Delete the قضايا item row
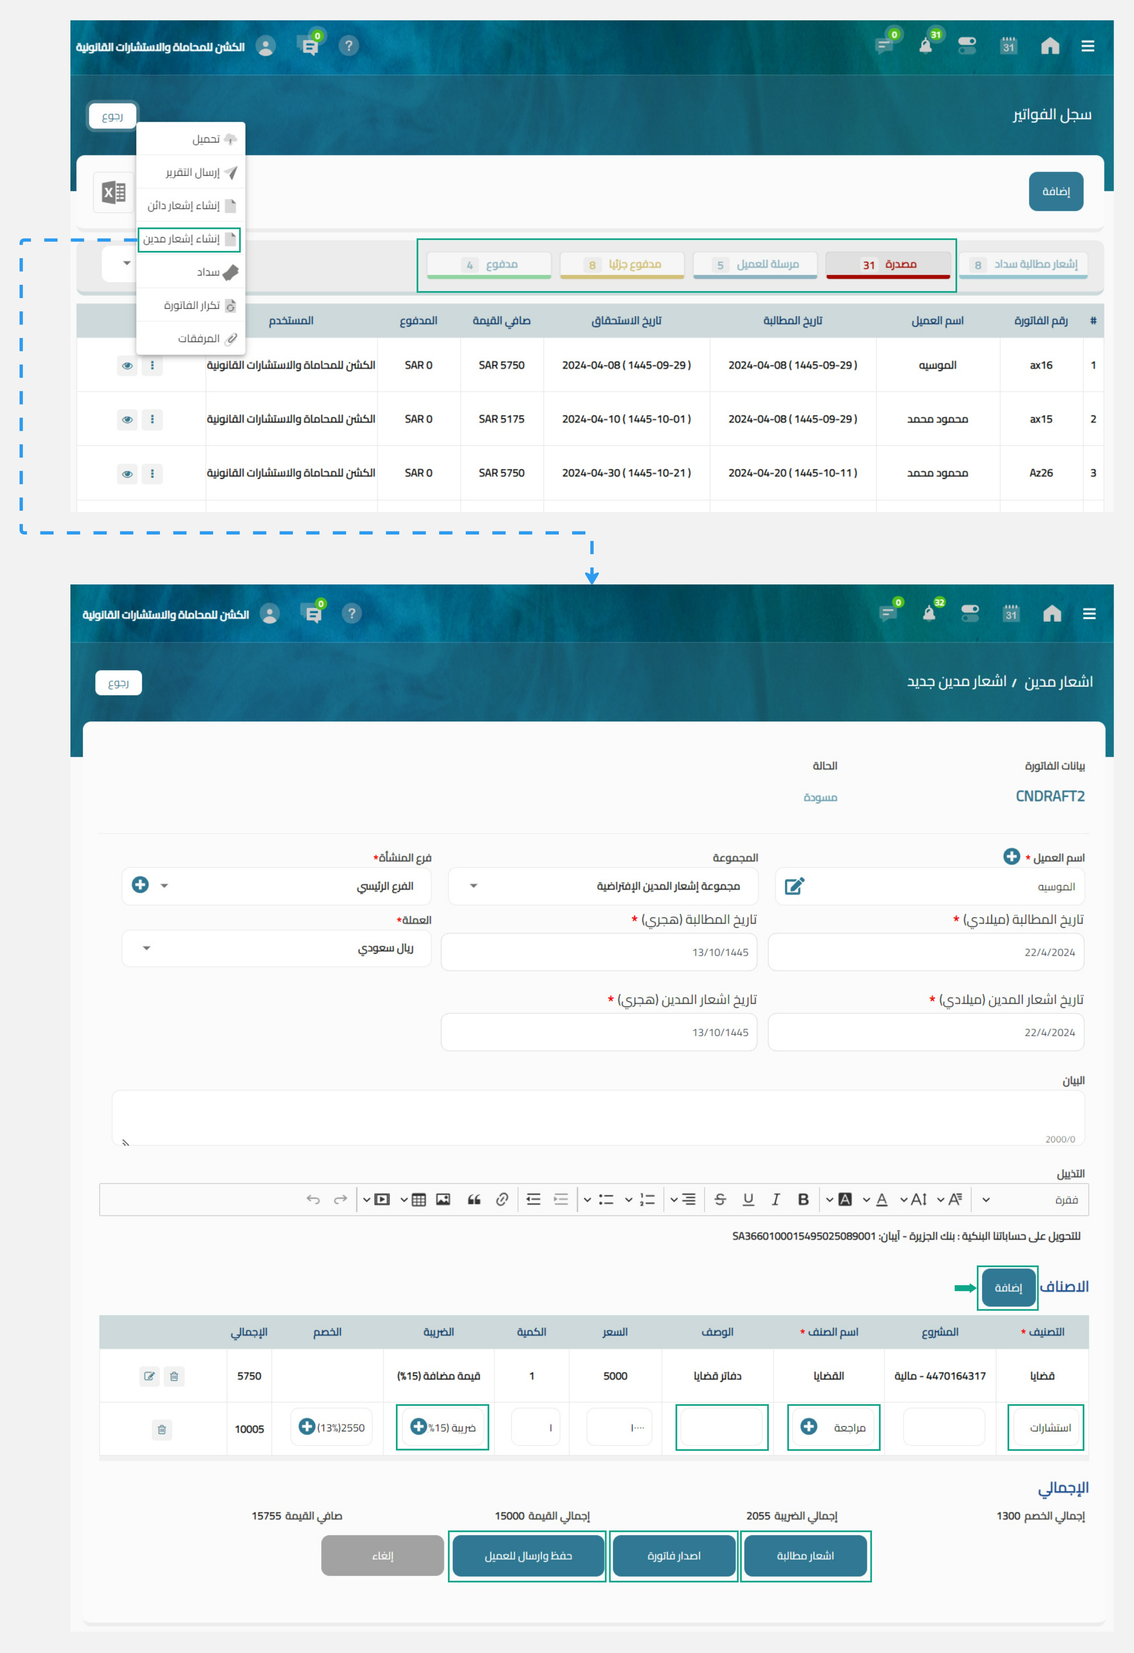The image size is (1134, 1653). pos(174,1376)
